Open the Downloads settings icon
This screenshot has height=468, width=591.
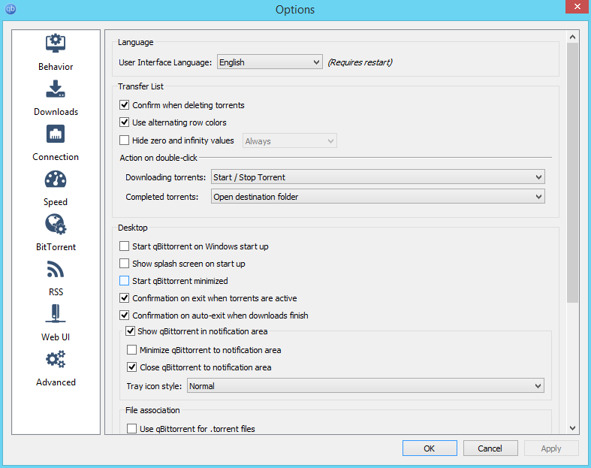click(x=56, y=89)
